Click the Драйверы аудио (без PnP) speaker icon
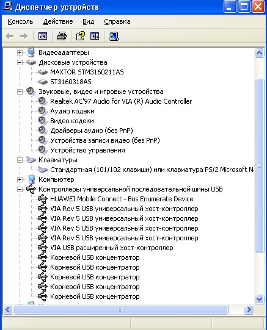 pos(43,131)
